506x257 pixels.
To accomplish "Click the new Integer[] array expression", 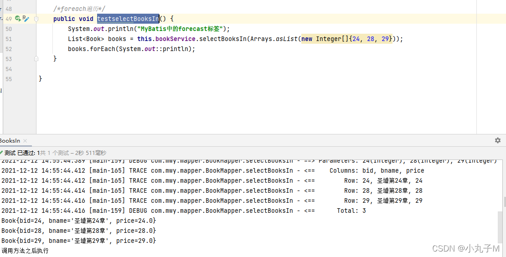I will (x=347, y=39).
